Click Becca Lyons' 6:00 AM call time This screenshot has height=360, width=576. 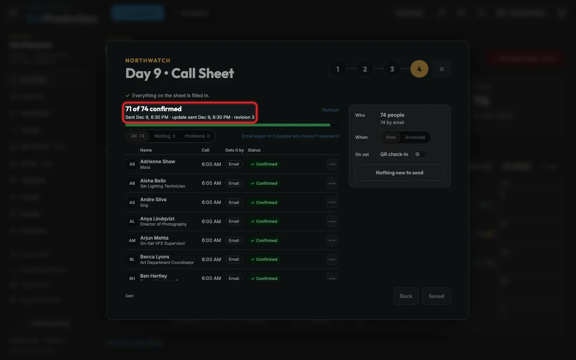click(211, 260)
